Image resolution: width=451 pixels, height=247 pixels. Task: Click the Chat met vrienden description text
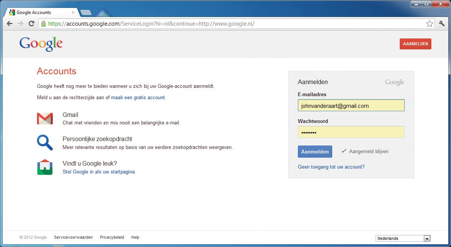pos(121,123)
